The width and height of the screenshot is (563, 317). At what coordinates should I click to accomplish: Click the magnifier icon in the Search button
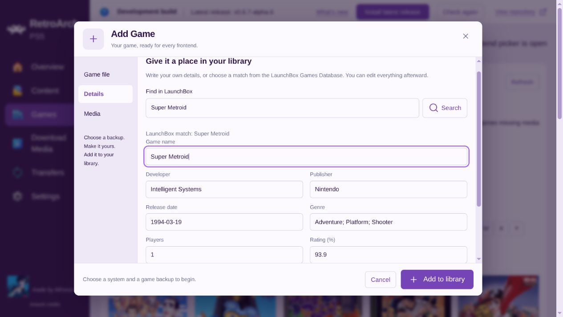click(x=433, y=108)
